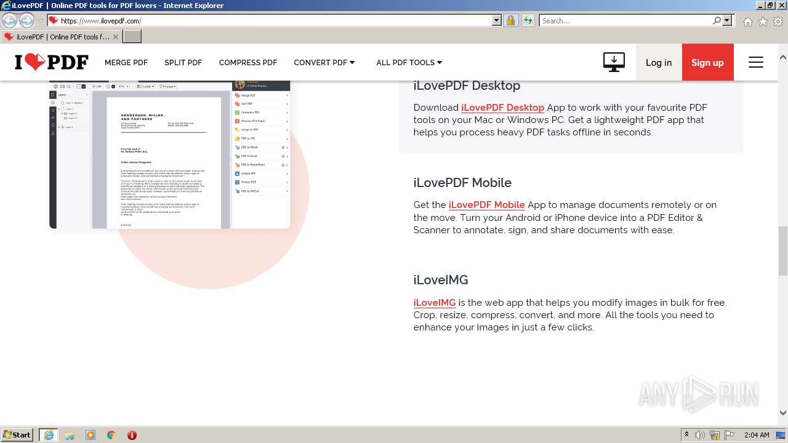Click the refresh page icon
788x443 pixels.
pyautogui.click(x=528, y=20)
